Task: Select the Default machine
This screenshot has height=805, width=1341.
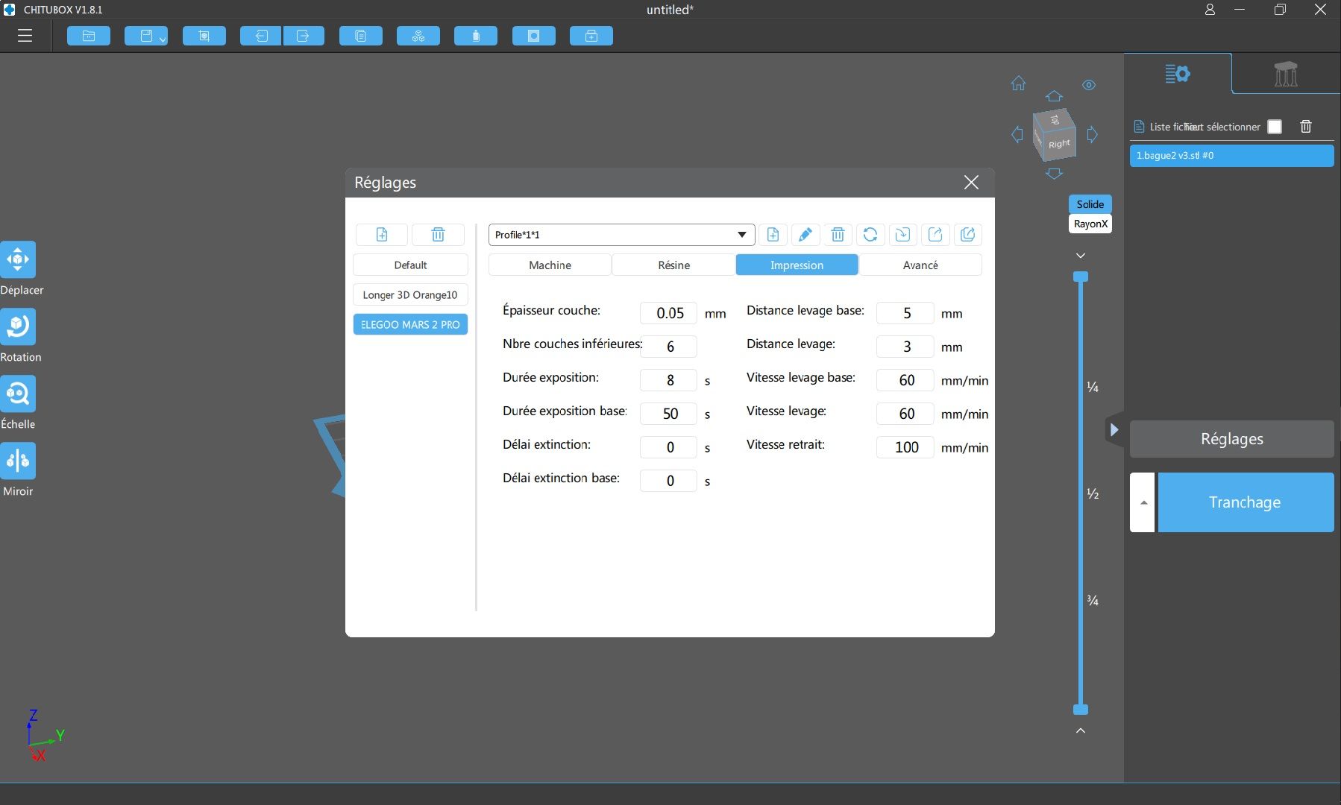Action: pyautogui.click(x=410, y=265)
